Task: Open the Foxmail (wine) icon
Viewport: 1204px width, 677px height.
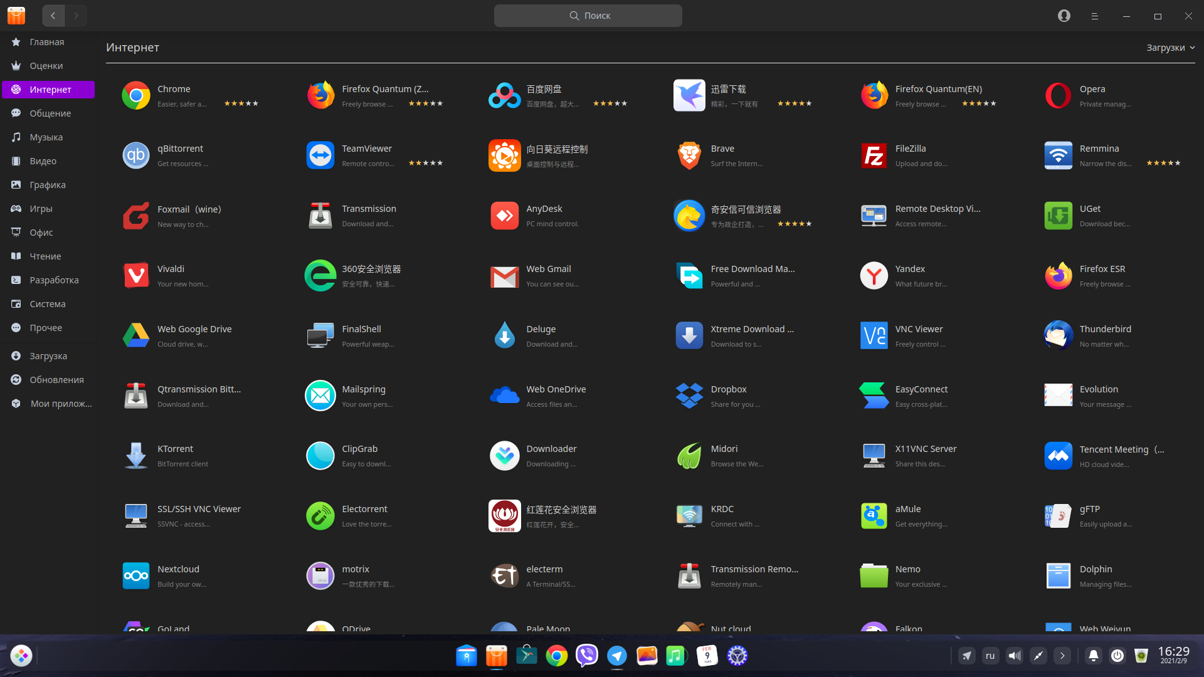Action: point(136,216)
